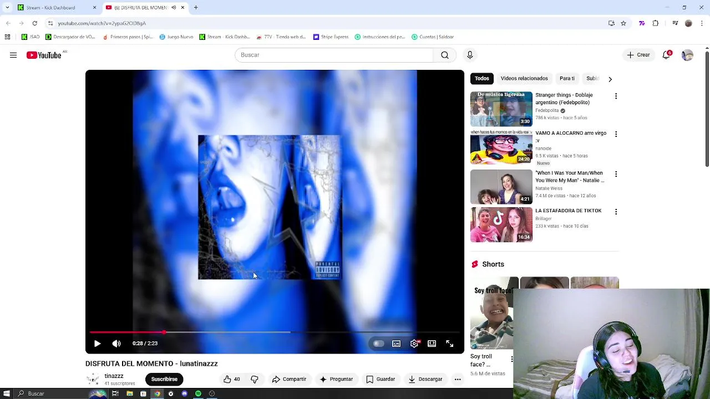The width and height of the screenshot is (710, 399).
Task: Open the Cuentas | Saldoar bookmark
Action: point(433,37)
